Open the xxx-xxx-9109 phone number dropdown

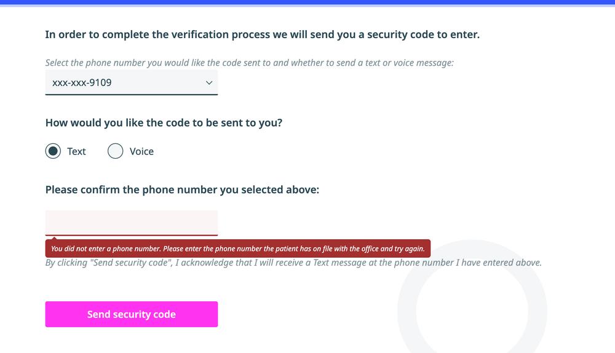(x=123, y=82)
